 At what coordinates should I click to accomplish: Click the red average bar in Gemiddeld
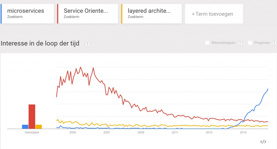coord(32,117)
